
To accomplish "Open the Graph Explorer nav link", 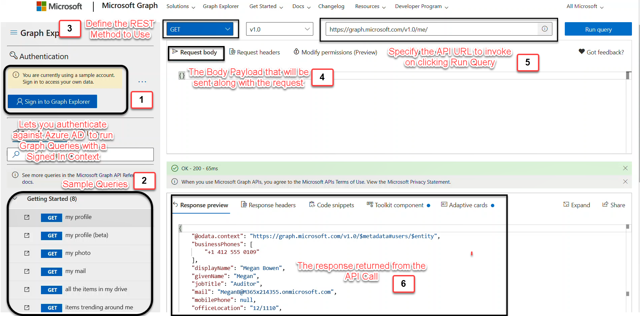I will click(x=221, y=6).
